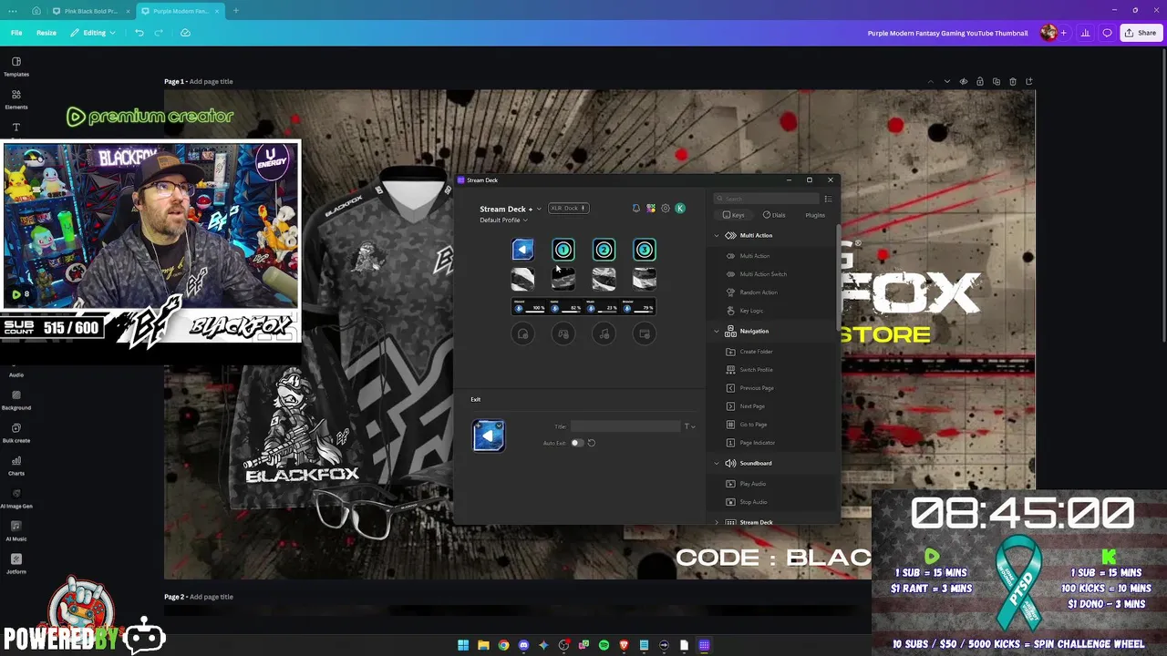
Task: Click the key Title input field
Action: pos(625,426)
